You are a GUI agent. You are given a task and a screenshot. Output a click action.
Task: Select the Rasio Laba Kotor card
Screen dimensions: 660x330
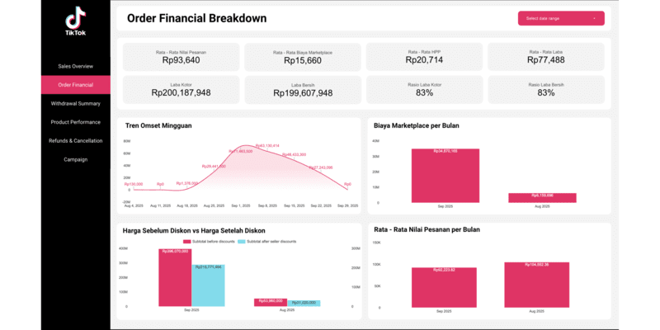[425, 89]
